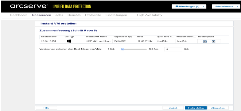Click the boot delay slider handle
Image resolution: width=241 pixels, height=111 pixels.
tap(123, 49)
